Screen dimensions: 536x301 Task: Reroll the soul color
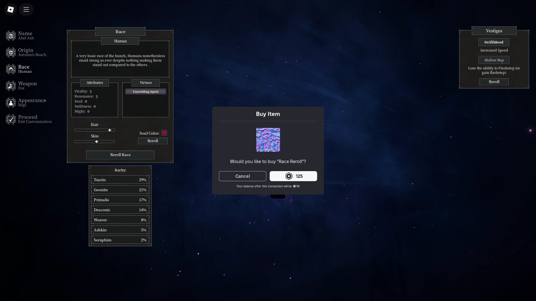tap(153, 141)
